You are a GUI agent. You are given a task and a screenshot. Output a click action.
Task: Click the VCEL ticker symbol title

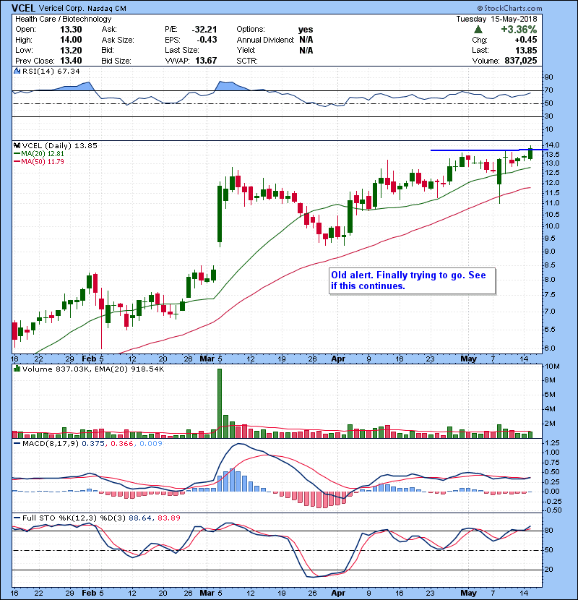(23, 8)
